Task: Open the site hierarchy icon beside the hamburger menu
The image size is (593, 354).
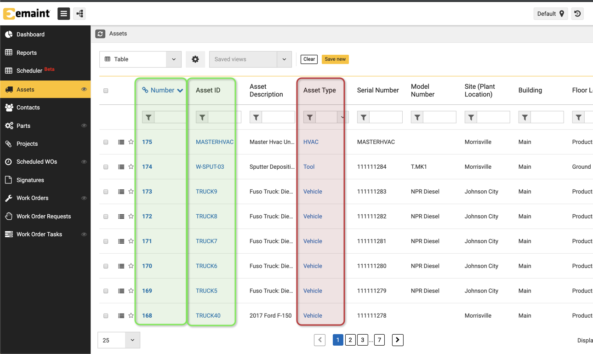Action: point(79,13)
